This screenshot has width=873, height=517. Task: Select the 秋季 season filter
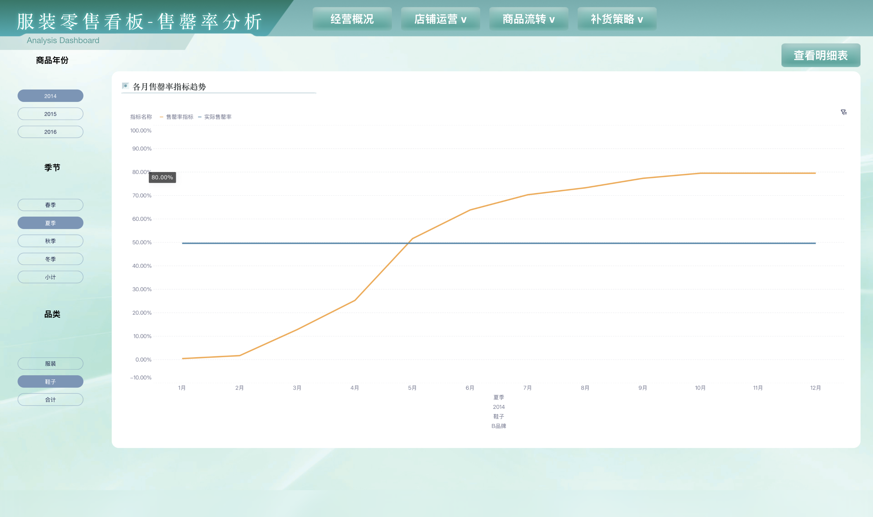pyautogui.click(x=50, y=241)
